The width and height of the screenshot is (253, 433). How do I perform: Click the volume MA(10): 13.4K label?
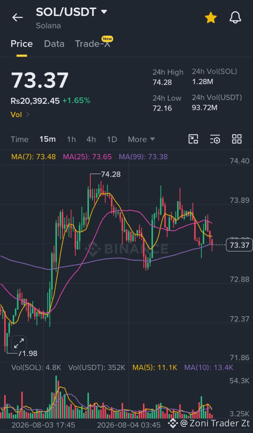[x=209, y=367]
